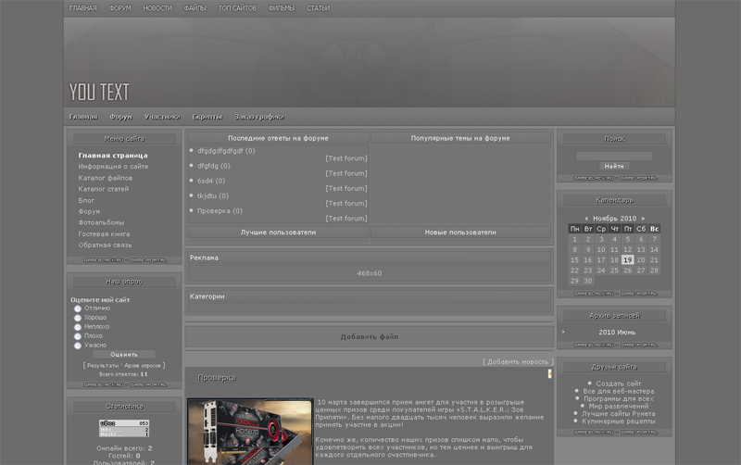Click the Новые пользователи tab header
The width and height of the screenshot is (741, 465).
tap(460, 232)
